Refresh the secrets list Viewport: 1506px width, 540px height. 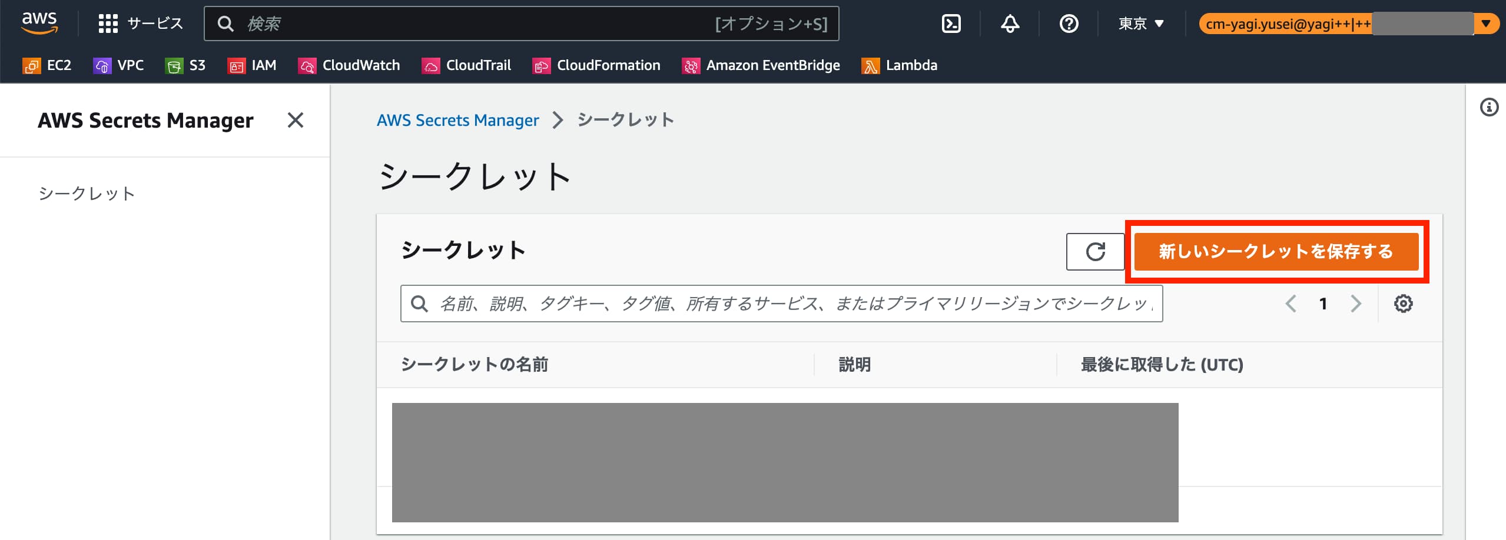point(1095,252)
